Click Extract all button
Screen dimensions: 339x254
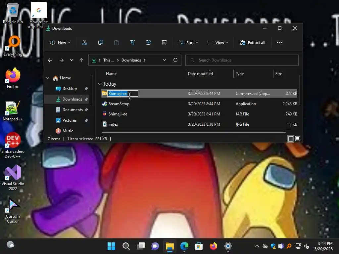coord(253,43)
